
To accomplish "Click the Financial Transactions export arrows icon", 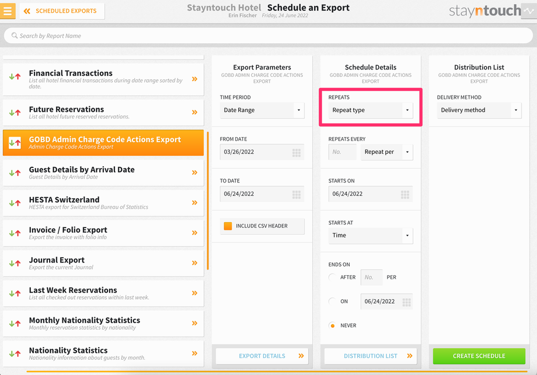I will click(x=15, y=76).
